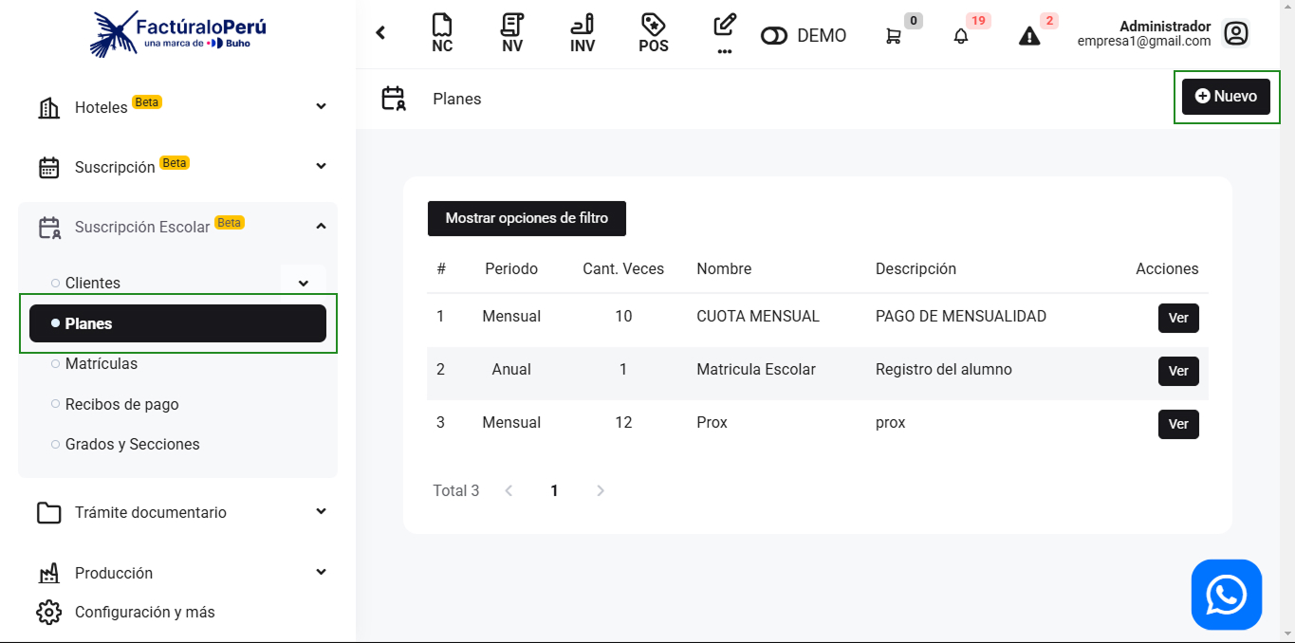Click the Nuevo button
Screen dimensions: 1295x643
tap(1226, 97)
